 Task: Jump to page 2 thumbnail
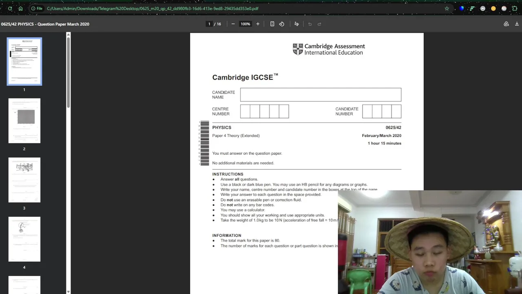coord(24,121)
